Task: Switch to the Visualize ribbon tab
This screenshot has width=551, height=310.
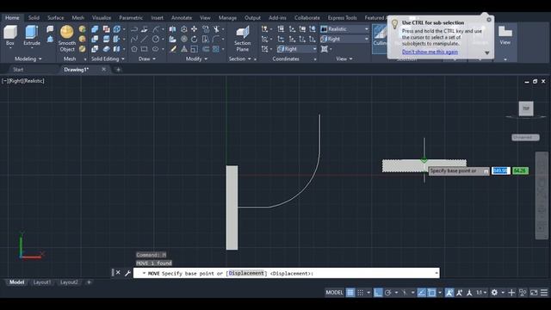Action: [x=102, y=17]
